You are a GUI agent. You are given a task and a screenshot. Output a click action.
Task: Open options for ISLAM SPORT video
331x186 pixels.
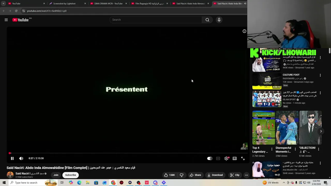320,93
